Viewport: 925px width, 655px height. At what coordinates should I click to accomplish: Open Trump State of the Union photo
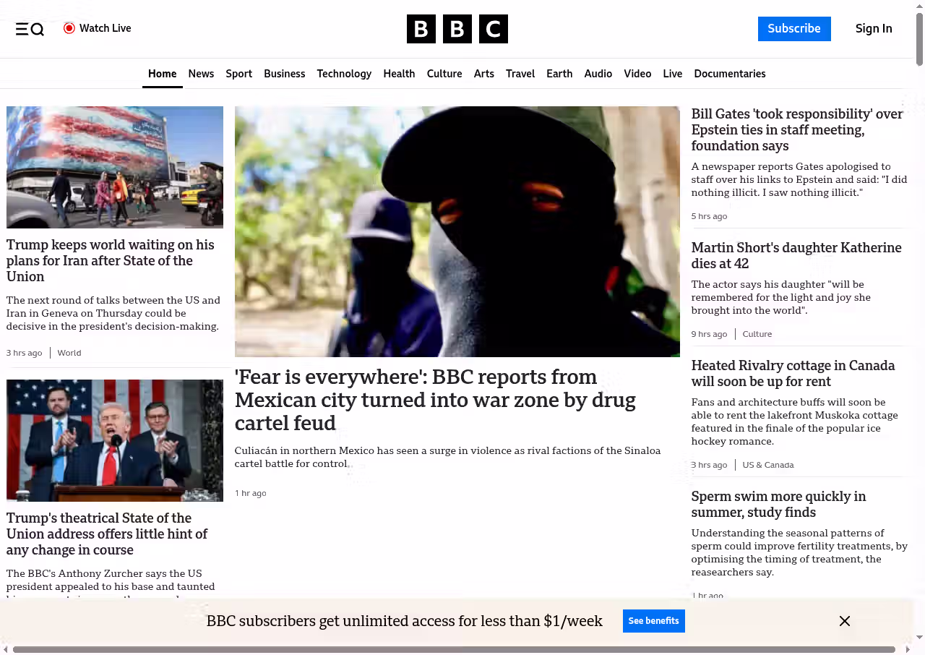(115, 440)
